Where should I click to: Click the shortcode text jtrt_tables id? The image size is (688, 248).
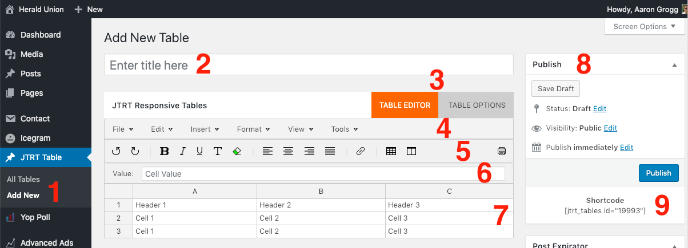coord(605,211)
